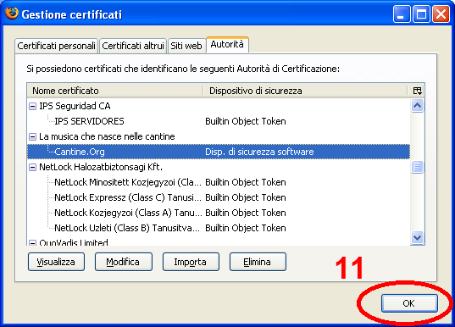The height and width of the screenshot is (327, 455).
Task: Collapse the IPS Seguridad CA group
Action: pyautogui.click(x=32, y=107)
